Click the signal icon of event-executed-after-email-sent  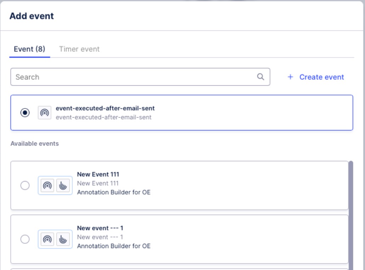[x=44, y=113]
